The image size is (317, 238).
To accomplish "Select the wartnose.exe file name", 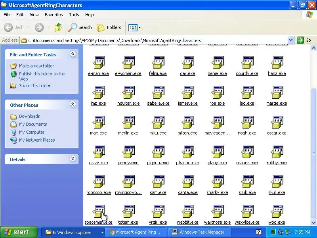I will pyautogui.click(x=218, y=222).
